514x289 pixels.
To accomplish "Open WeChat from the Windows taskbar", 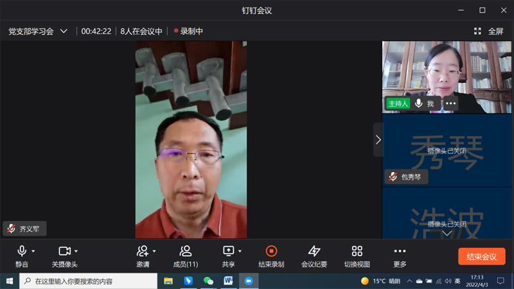I will click(x=208, y=281).
